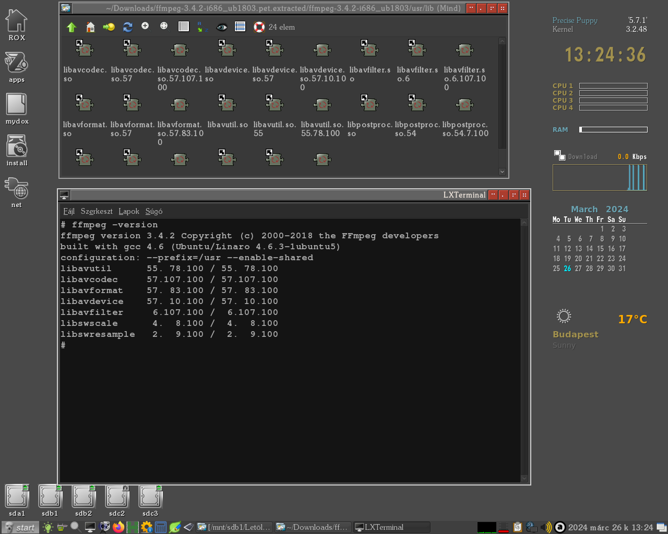Open the sdc3 drive icon

[x=150, y=501]
